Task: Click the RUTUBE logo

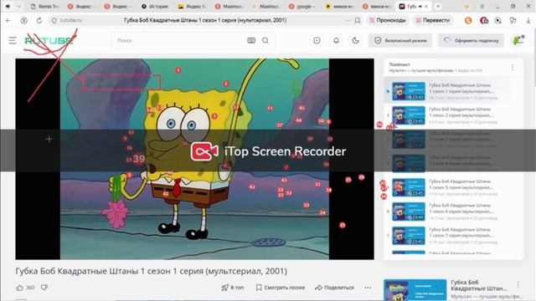Action: coord(49,41)
